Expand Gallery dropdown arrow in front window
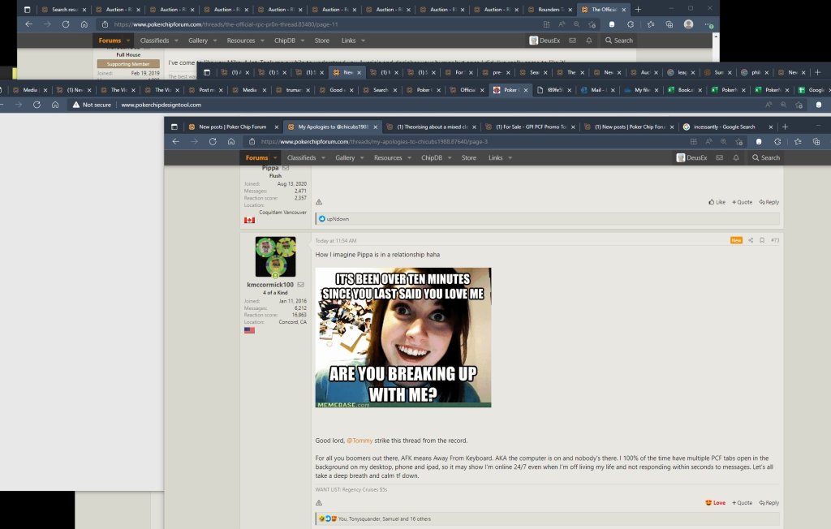 (x=362, y=158)
